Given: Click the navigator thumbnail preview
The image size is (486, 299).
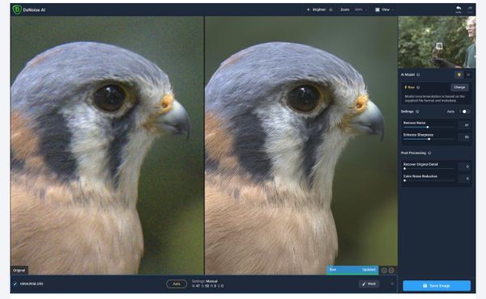Looking at the screenshot, I should point(437,42).
